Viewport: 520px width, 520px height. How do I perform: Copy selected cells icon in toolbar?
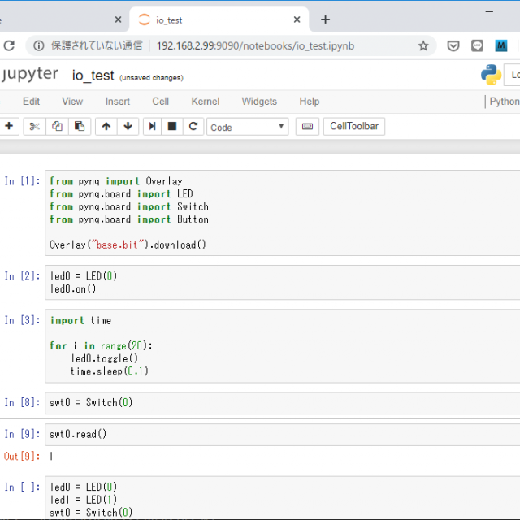(x=57, y=126)
